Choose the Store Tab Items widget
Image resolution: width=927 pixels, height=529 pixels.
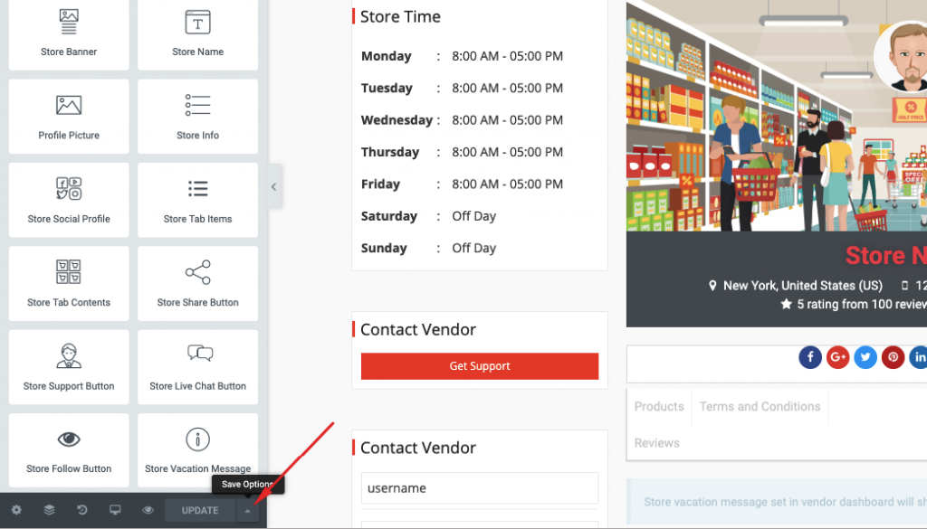[197, 200]
